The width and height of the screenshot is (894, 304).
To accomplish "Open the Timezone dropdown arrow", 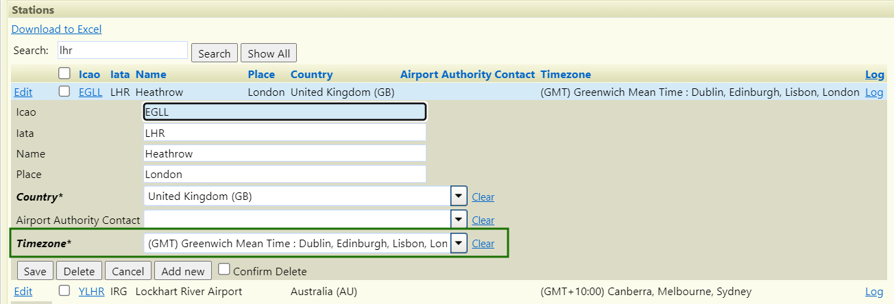I will tap(459, 243).
